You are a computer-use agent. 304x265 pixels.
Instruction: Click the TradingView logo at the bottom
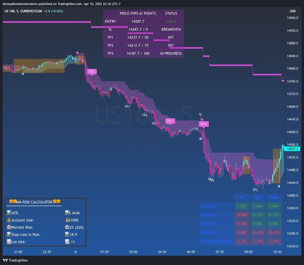tap(15, 260)
